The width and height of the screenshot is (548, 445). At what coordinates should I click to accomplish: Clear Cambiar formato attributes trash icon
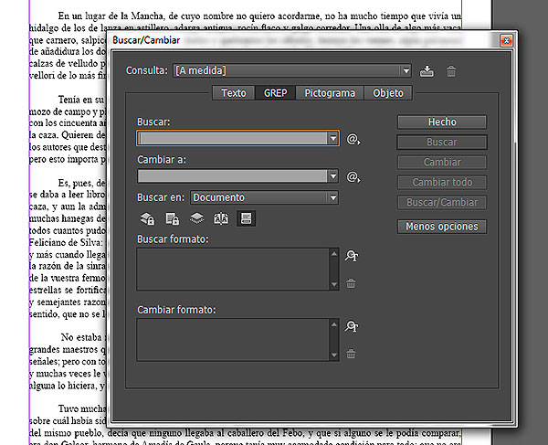351,354
